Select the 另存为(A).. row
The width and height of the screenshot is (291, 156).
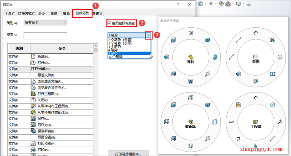coord(50,125)
